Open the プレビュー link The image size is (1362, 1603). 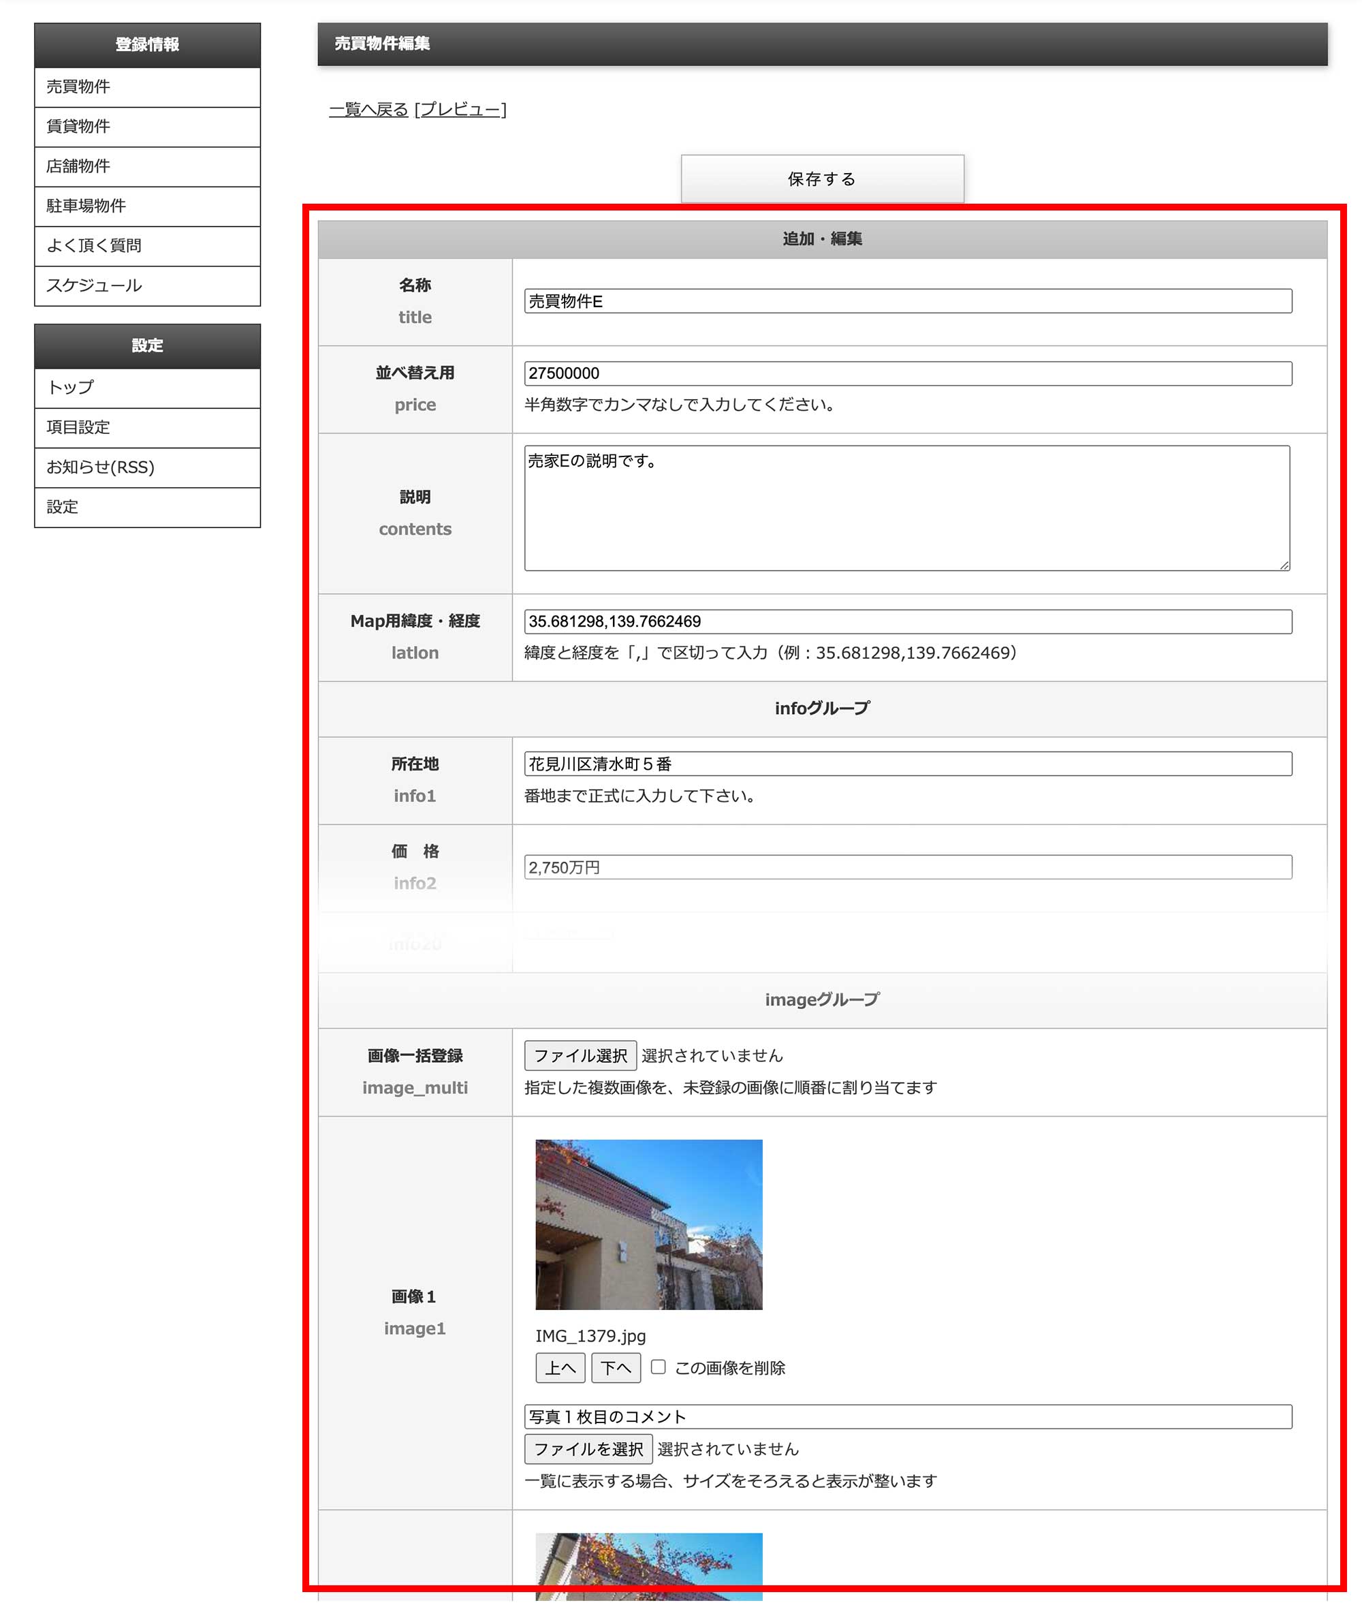coord(460,110)
